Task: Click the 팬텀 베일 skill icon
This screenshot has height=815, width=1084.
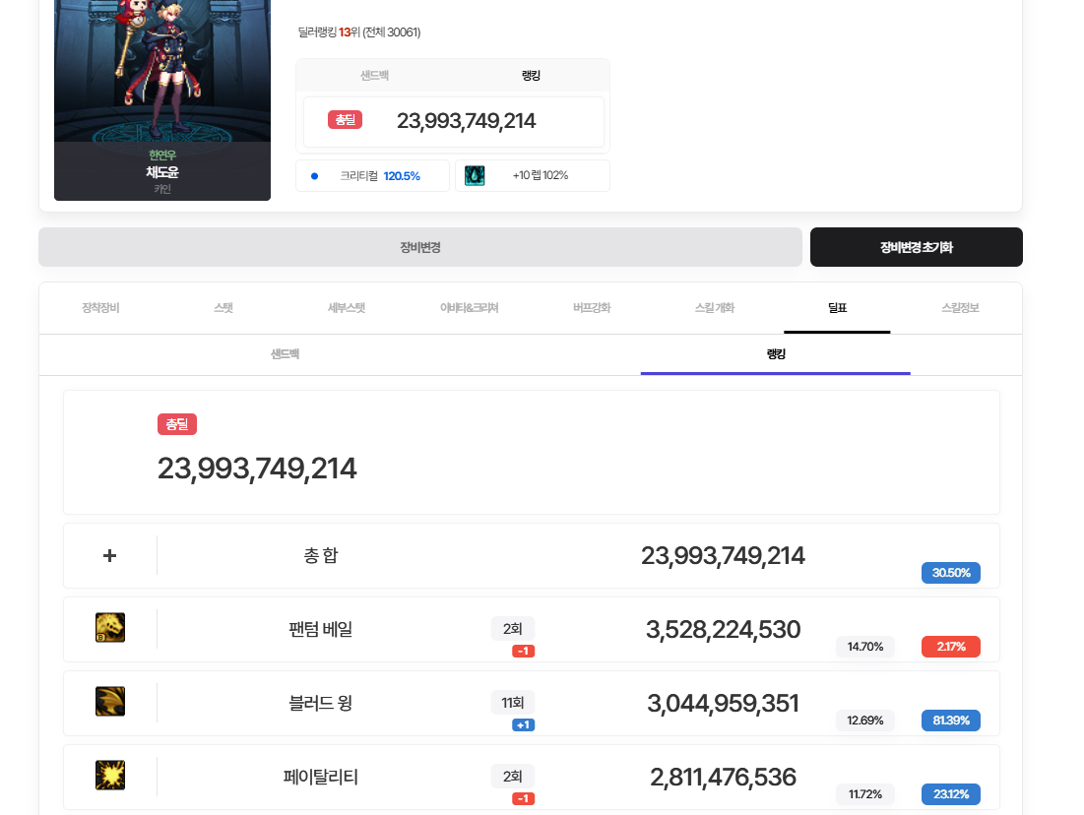Action: point(110,628)
